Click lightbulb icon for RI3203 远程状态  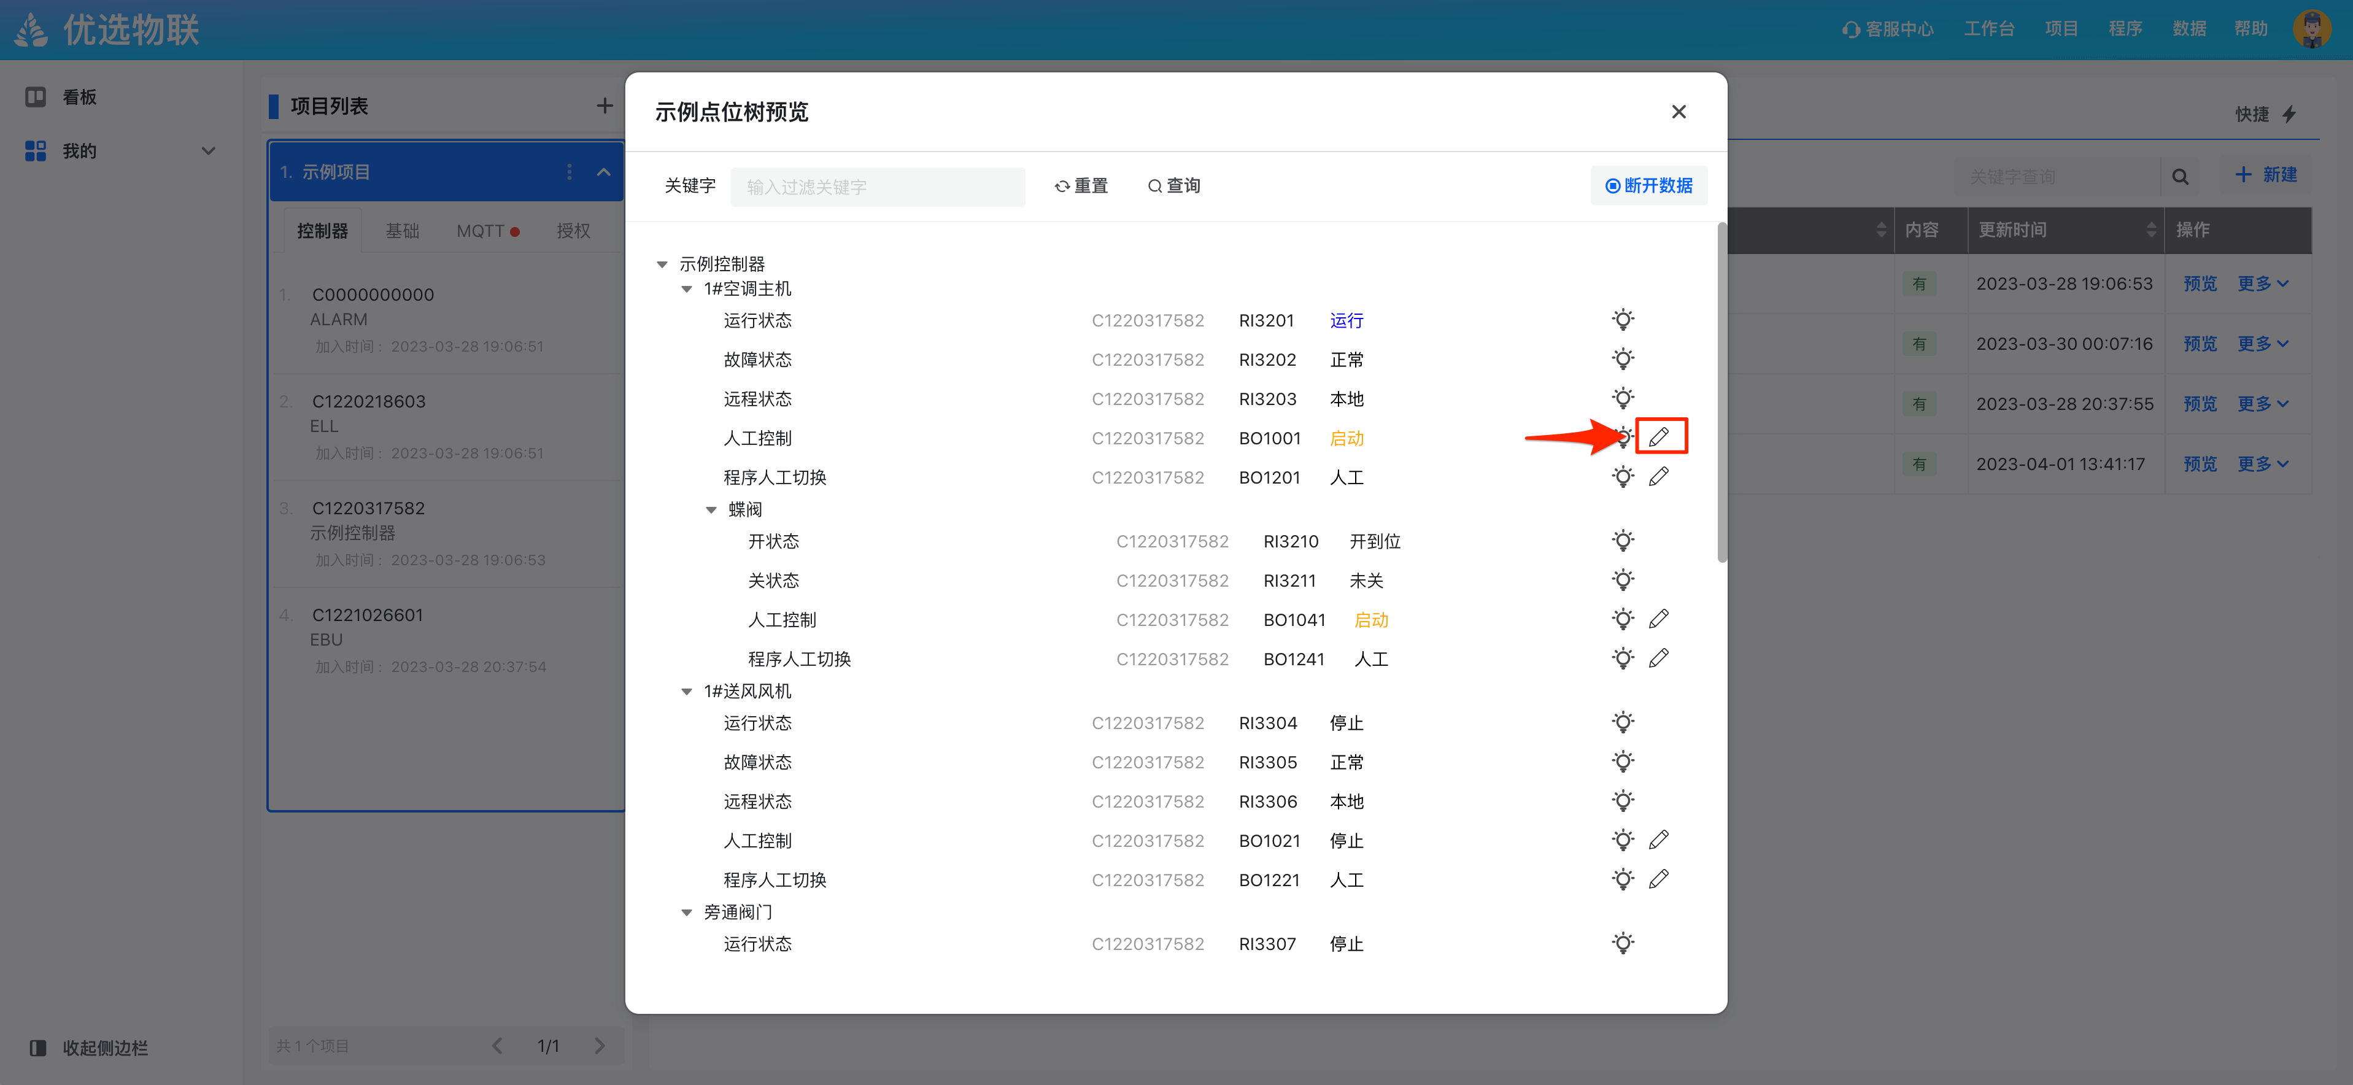(1622, 398)
